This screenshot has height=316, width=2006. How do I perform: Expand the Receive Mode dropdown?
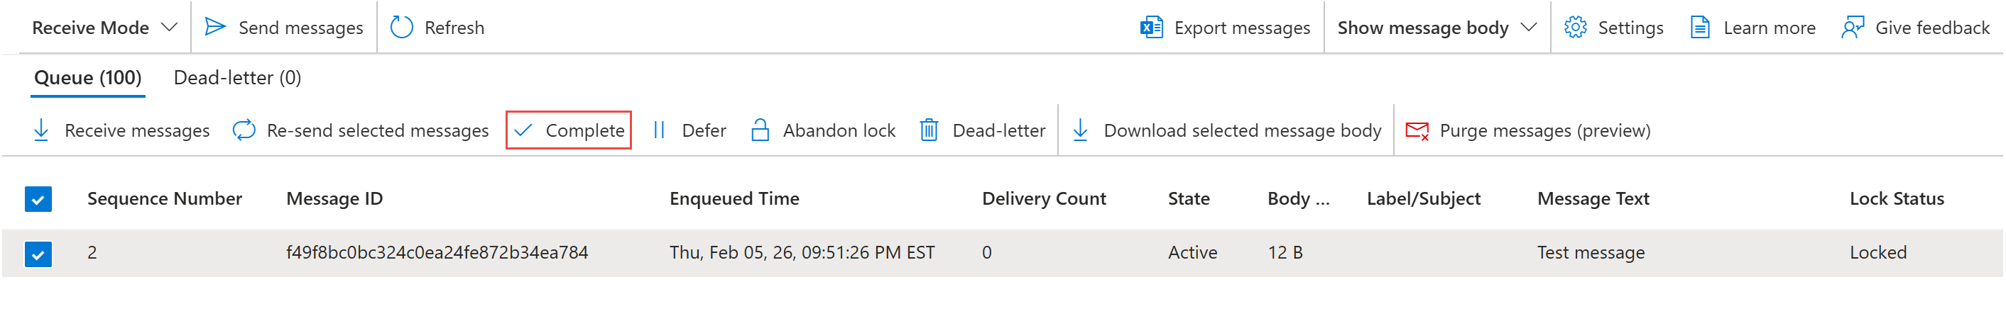(x=104, y=27)
